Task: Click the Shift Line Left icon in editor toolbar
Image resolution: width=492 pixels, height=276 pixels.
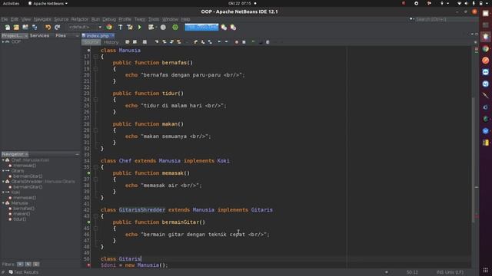Action: click(x=219, y=42)
